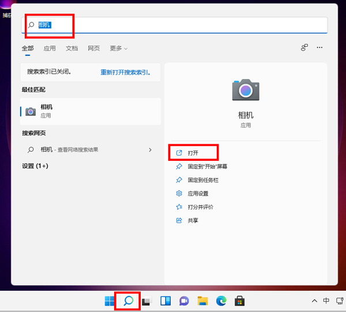This screenshot has width=346, height=312.
Task: Click inside the search text box
Action: point(173,25)
